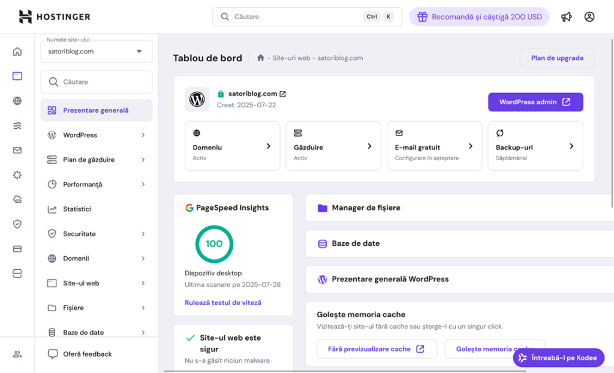Open Websites icon in the rail
Screen dimensions: 614x373
tap(17, 76)
